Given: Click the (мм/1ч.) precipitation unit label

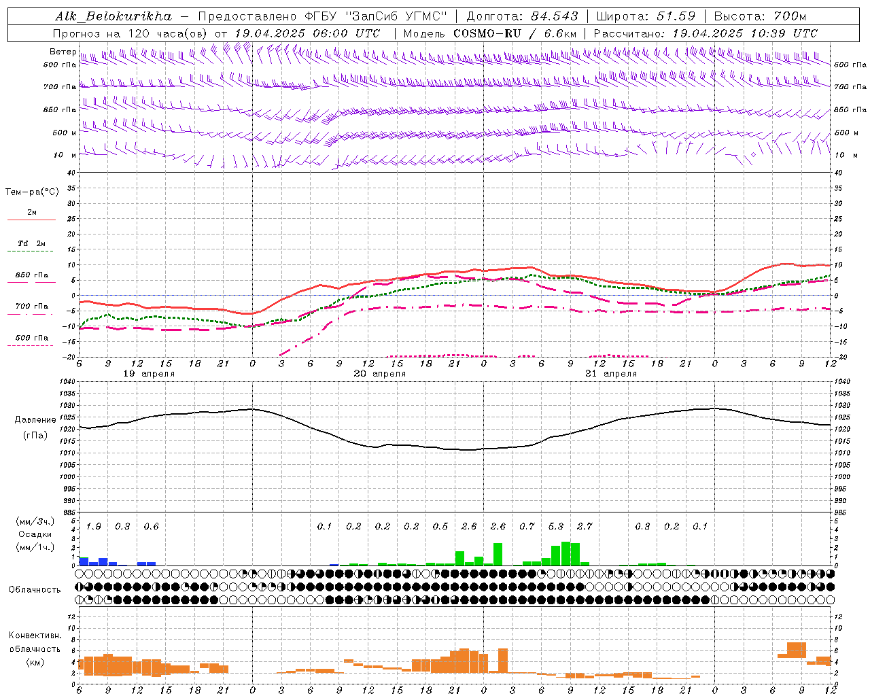Looking at the screenshot, I should coord(35,547).
